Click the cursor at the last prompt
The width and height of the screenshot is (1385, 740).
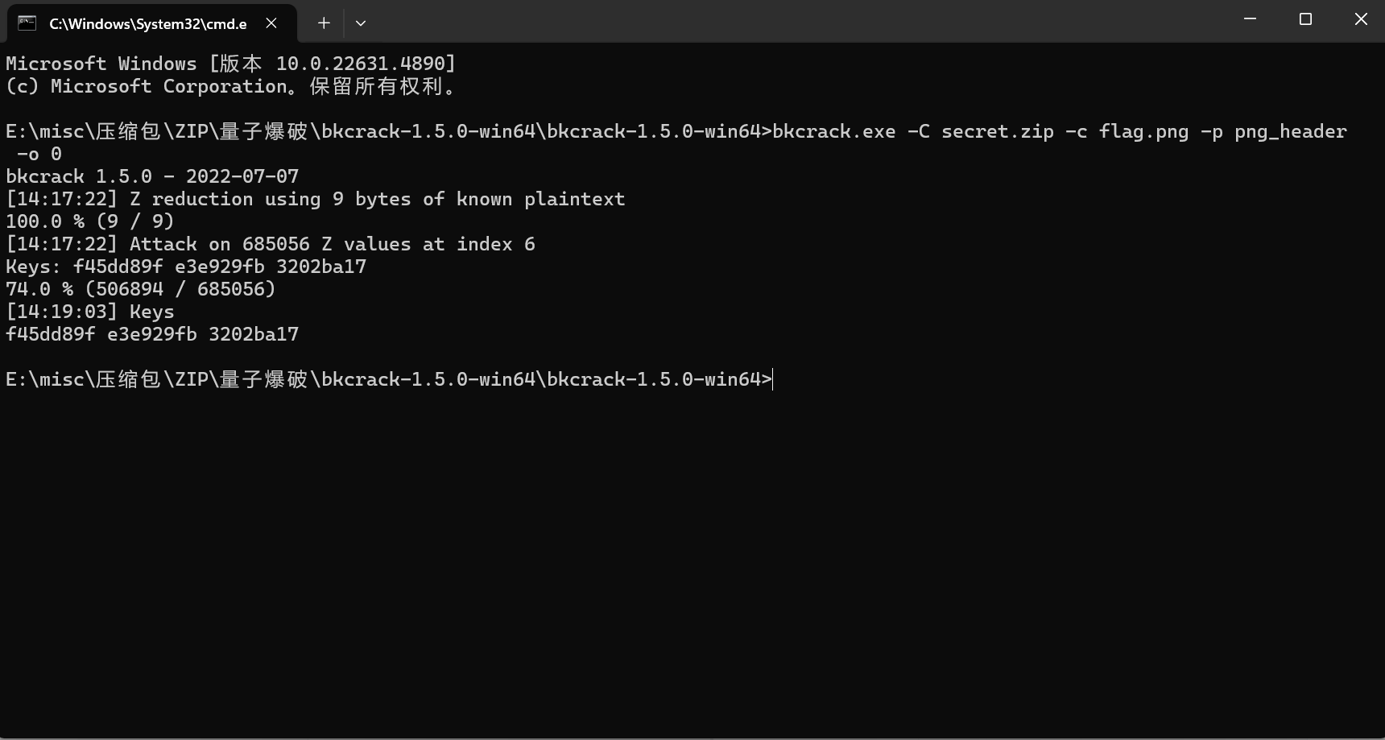click(x=772, y=379)
